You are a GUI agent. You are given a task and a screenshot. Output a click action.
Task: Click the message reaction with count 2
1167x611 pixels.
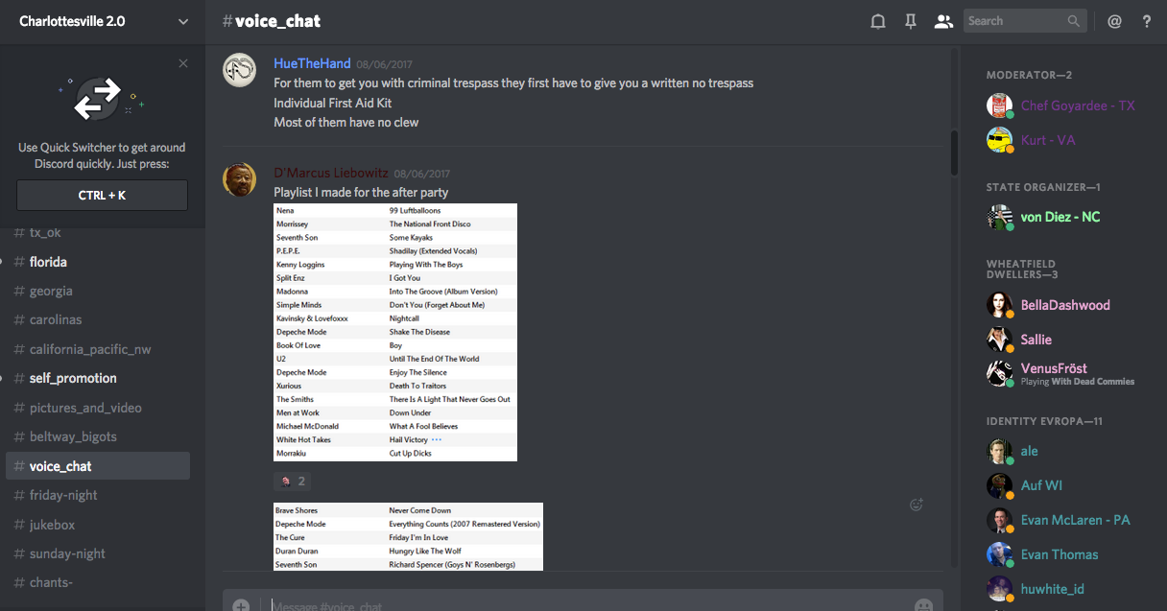click(x=292, y=482)
